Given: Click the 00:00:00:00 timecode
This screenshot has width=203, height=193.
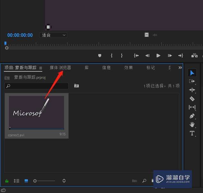Looking at the screenshot, I should 20,35.
